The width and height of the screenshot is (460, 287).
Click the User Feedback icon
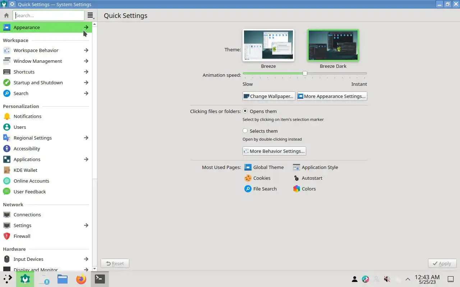pyautogui.click(x=6, y=192)
